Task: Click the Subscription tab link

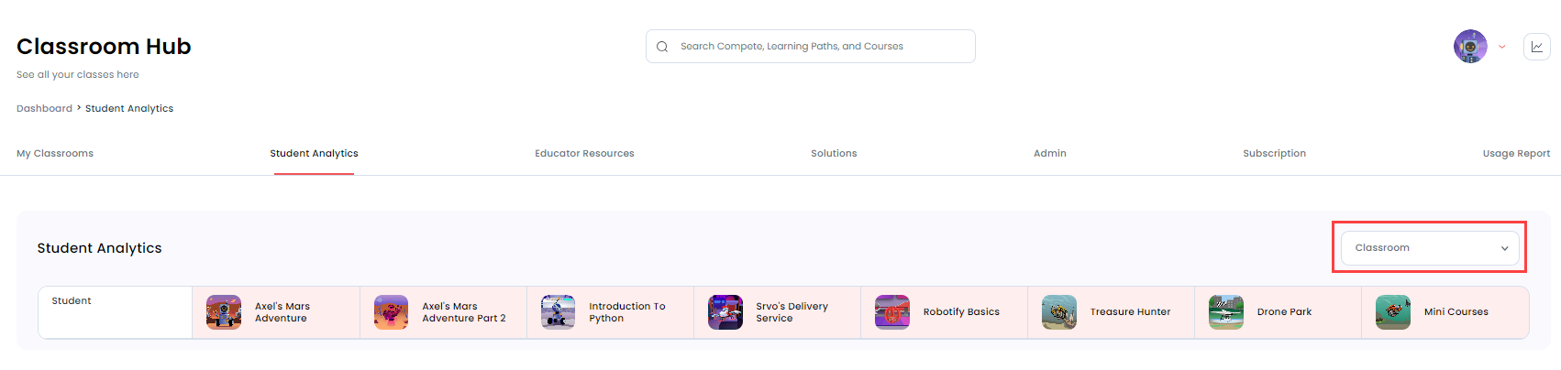Action: [1274, 154]
